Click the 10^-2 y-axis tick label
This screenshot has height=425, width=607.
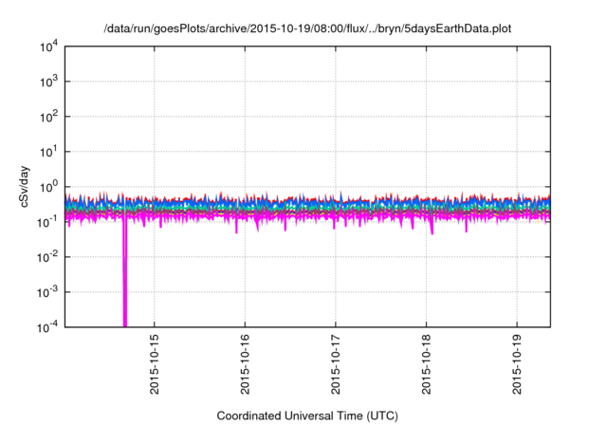tap(47, 257)
